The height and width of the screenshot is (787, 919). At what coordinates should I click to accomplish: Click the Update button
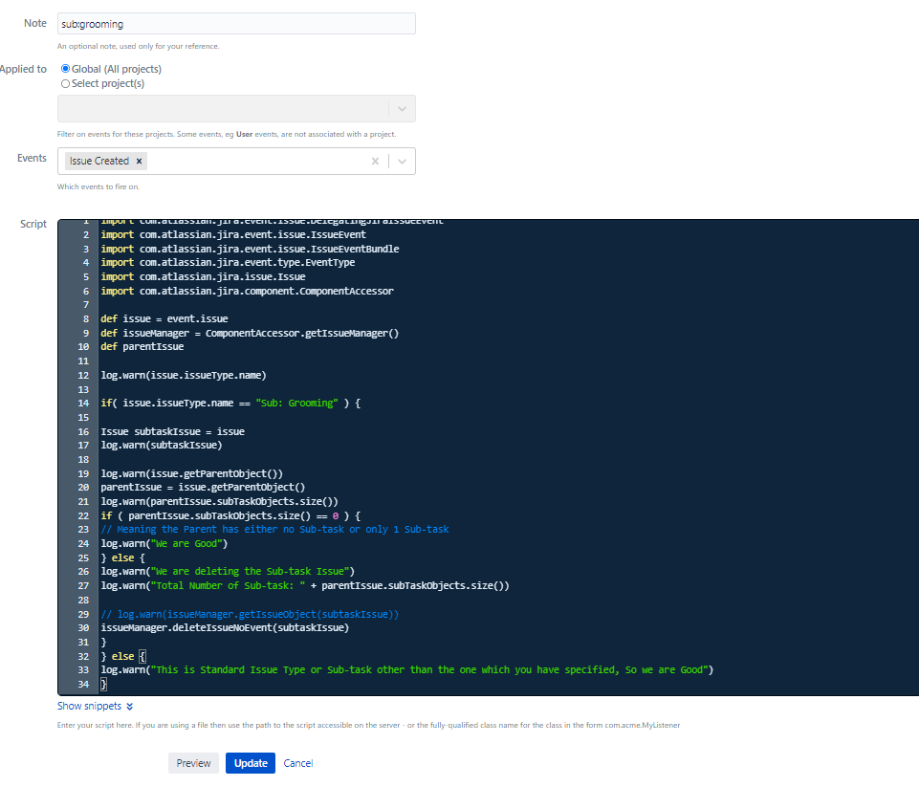(251, 763)
